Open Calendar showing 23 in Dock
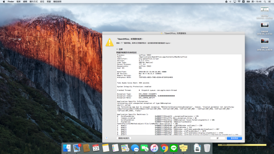 point(96,148)
